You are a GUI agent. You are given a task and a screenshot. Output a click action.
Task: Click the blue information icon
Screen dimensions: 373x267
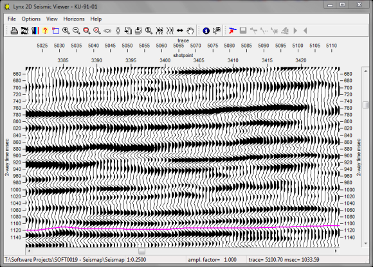(x=206, y=31)
